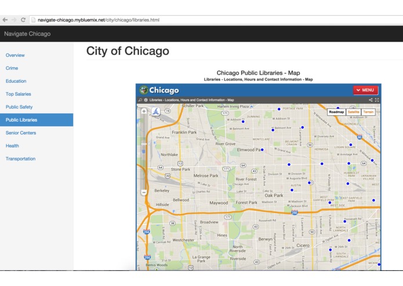Share the map using share icon
This screenshot has height=286, width=403.
371,100
